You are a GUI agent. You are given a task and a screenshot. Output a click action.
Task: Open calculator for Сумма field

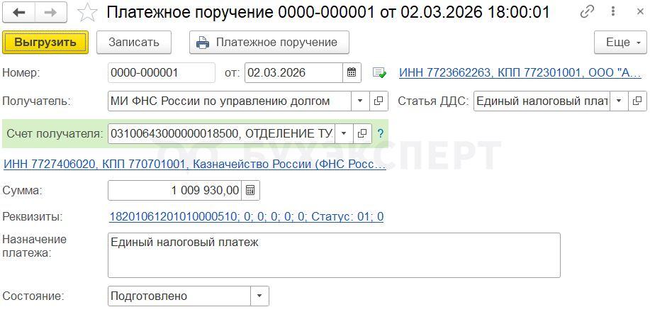point(252,190)
